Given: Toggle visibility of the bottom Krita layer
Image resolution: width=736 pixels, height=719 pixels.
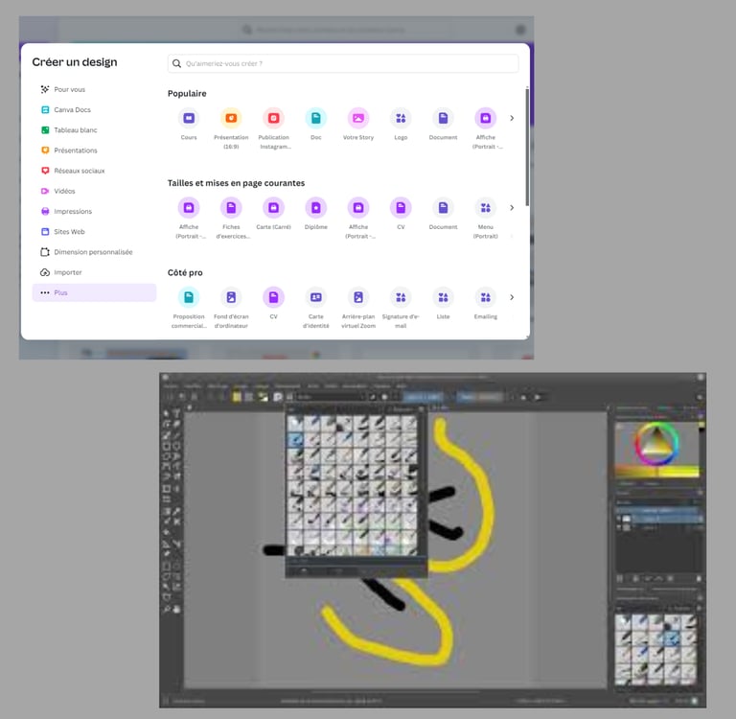Looking at the screenshot, I should click(619, 527).
